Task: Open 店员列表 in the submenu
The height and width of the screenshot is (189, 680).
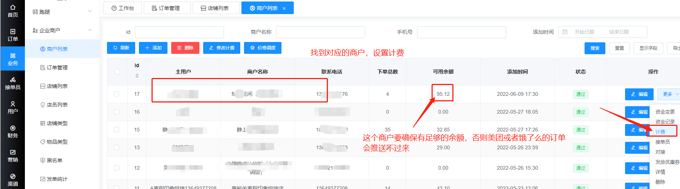Action: pyautogui.click(x=62, y=105)
